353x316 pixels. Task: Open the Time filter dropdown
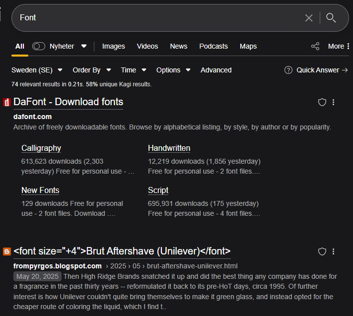pyautogui.click(x=133, y=70)
